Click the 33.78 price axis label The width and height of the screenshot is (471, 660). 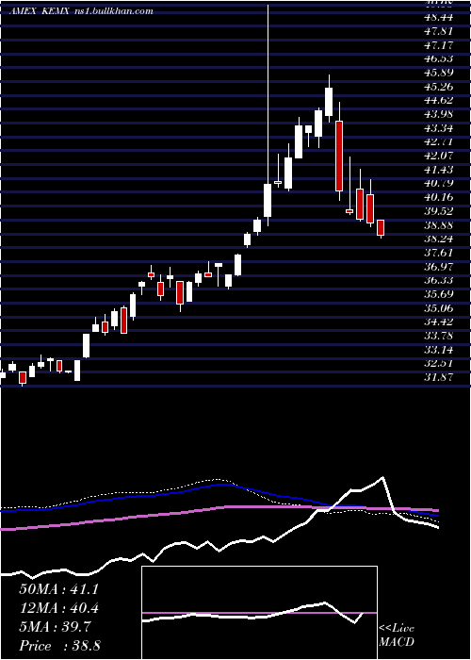(439, 336)
